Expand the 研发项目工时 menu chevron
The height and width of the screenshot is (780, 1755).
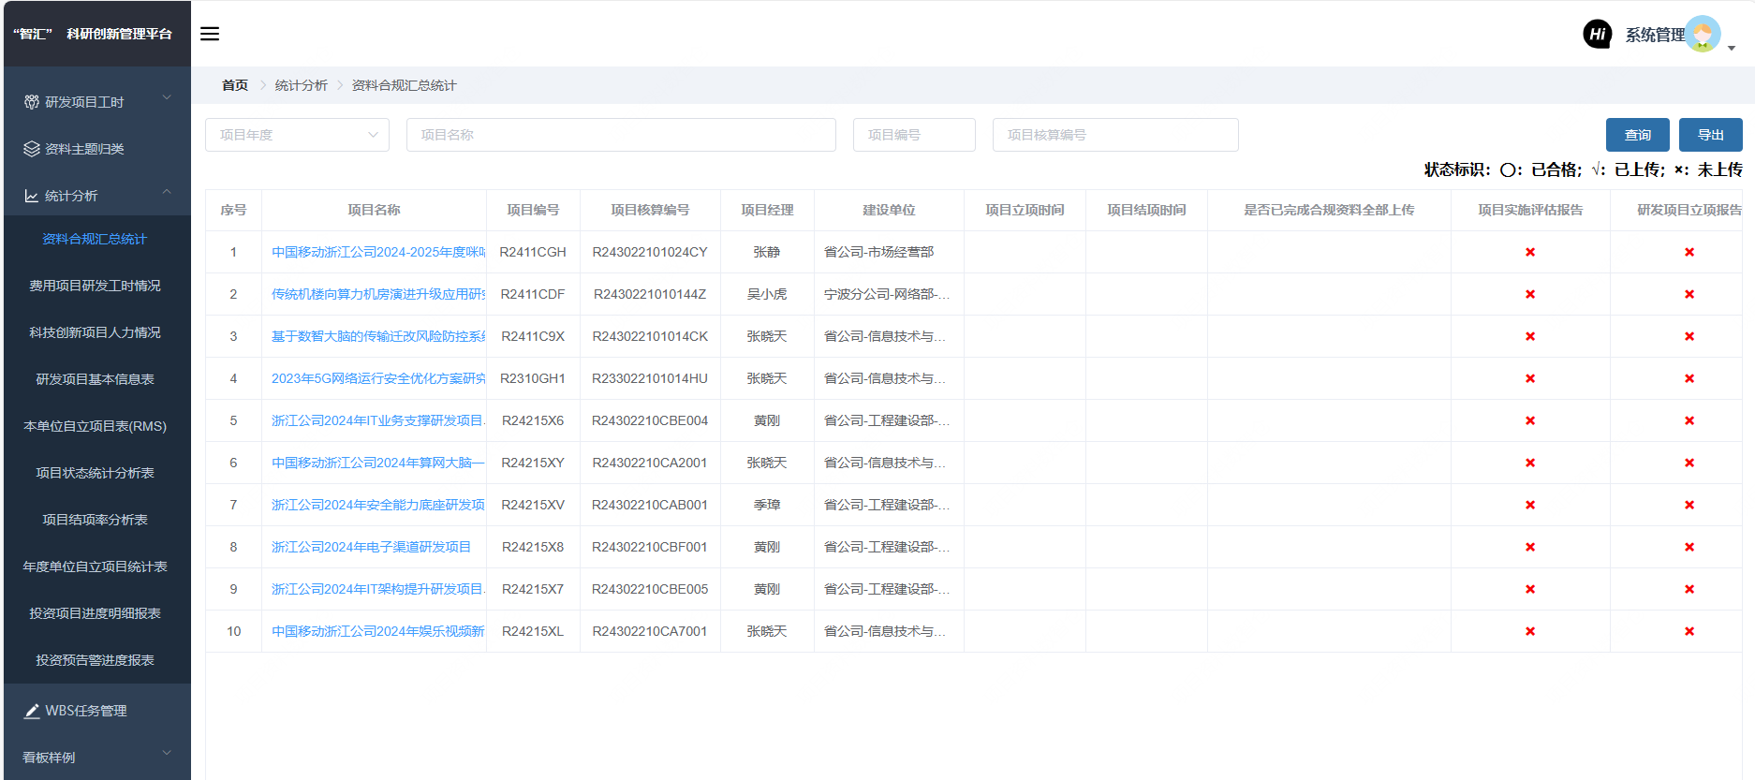pyautogui.click(x=167, y=97)
